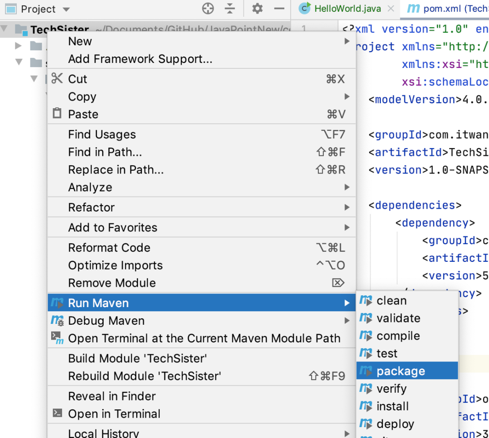Click the Maven icon beside test
This screenshot has width=489, height=438.
(366, 353)
